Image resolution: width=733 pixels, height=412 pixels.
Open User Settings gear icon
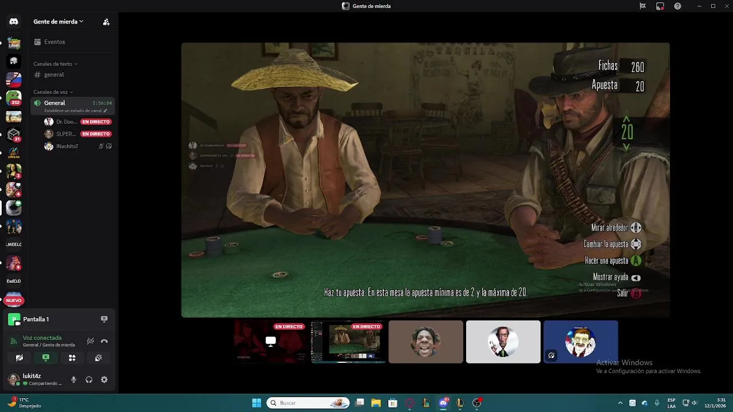104,379
